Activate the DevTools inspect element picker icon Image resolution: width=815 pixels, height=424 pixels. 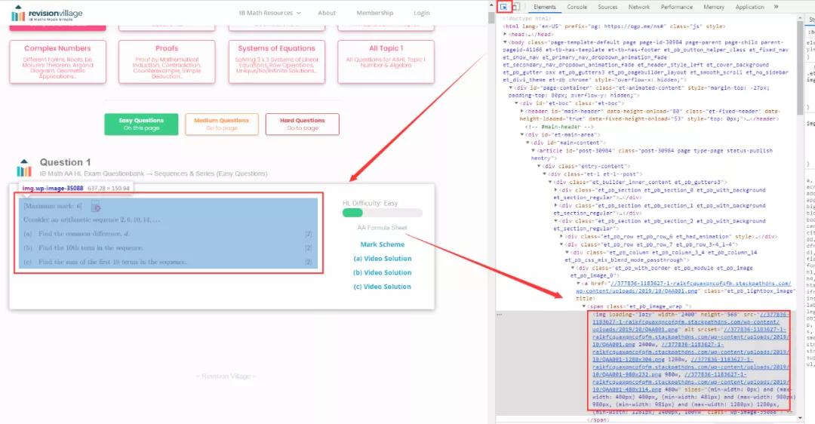(503, 7)
